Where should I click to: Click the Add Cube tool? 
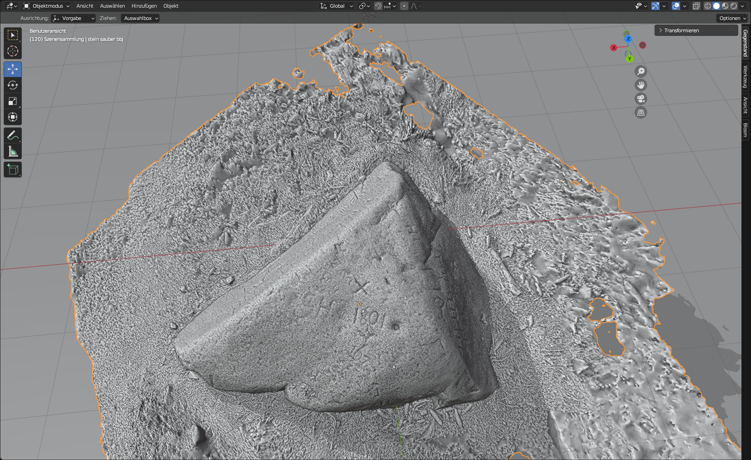(13, 170)
